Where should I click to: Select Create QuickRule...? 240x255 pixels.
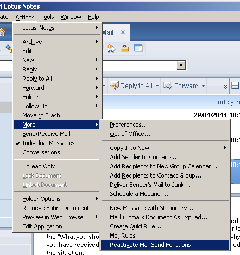(165, 226)
